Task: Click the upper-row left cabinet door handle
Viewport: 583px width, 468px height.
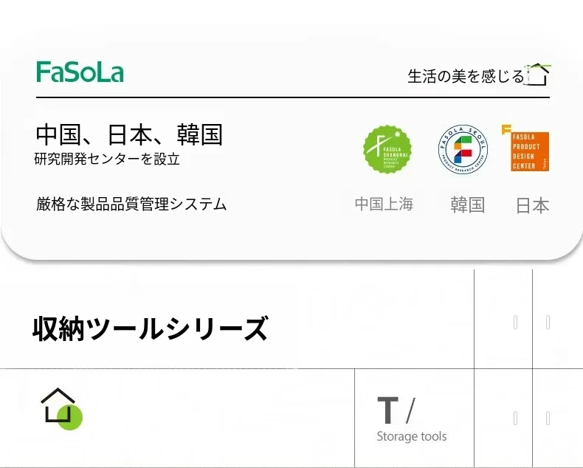Action: pyautogui.click(x=515, y=322)
